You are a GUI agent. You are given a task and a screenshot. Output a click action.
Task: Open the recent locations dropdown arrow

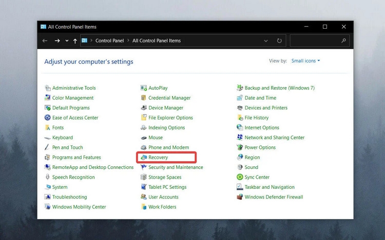pos(67,40)
